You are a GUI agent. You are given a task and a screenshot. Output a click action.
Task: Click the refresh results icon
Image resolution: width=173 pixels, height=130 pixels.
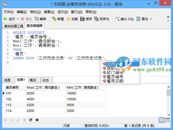pos(31,120)
